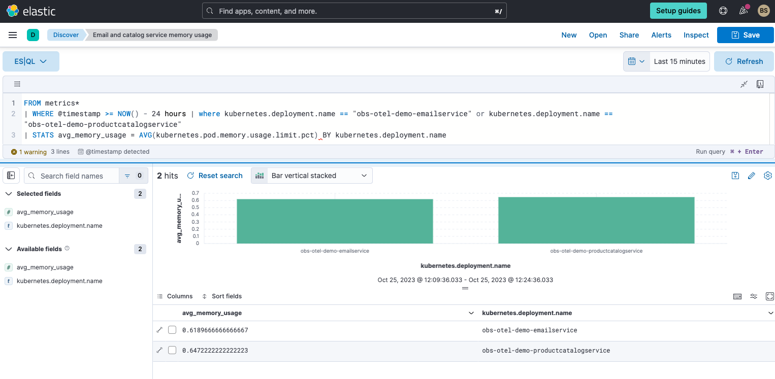Click the chart and table resize handle
775x379 pixels.
[x=465, y=288]
